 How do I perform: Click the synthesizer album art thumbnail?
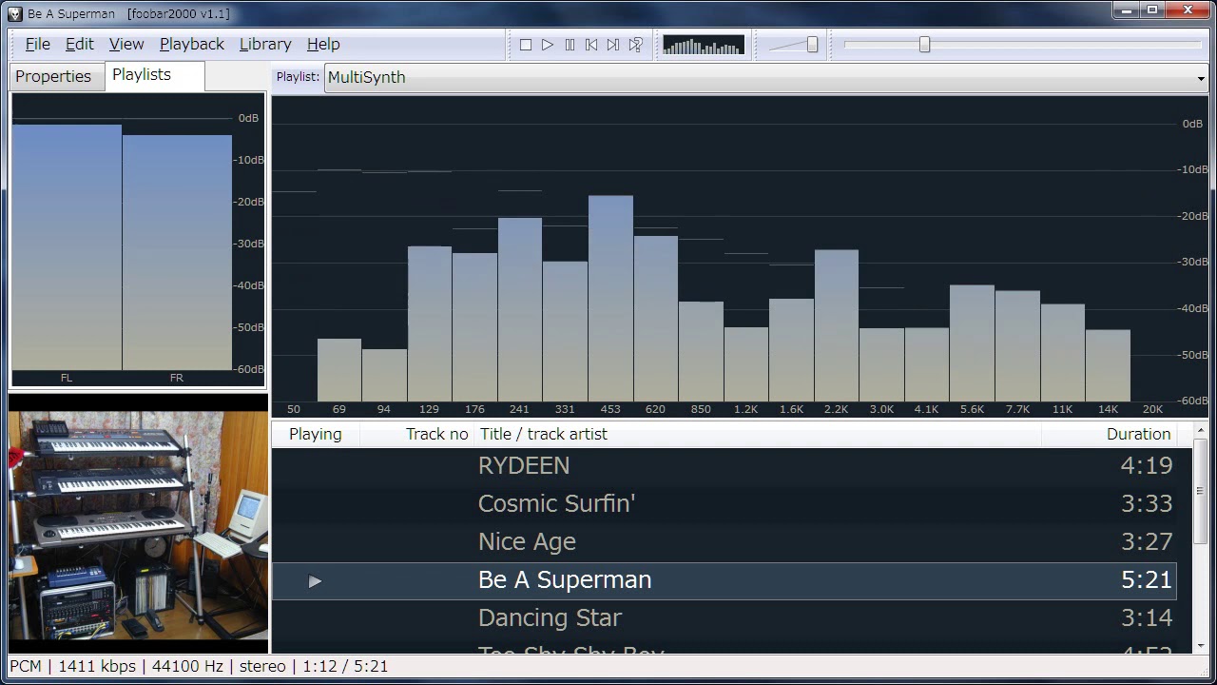click(139, 525)
